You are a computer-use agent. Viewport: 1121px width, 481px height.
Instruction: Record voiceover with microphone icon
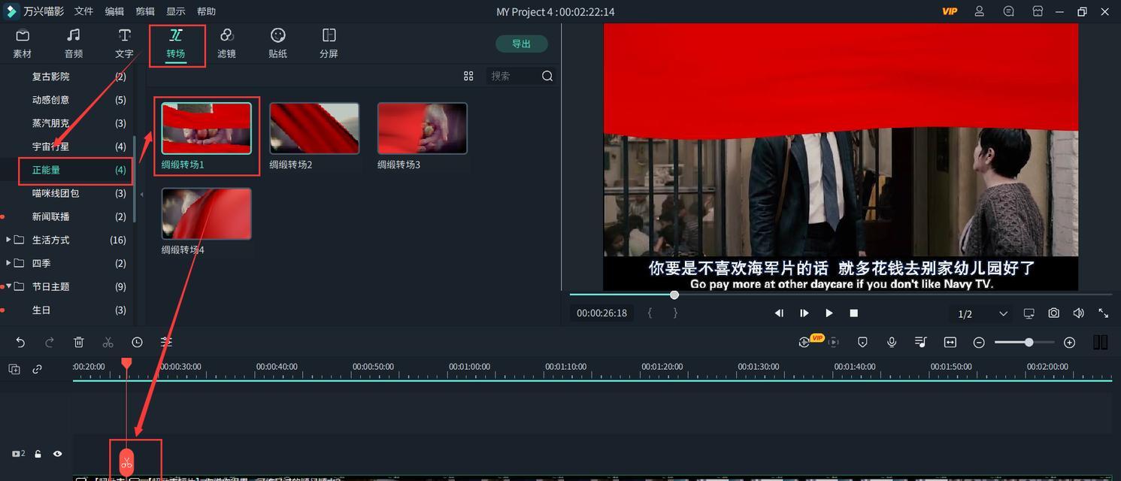pos(892,342)
